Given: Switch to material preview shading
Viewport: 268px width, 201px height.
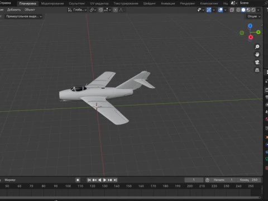Looking at the screenshot, I should [x=248, y=10].
